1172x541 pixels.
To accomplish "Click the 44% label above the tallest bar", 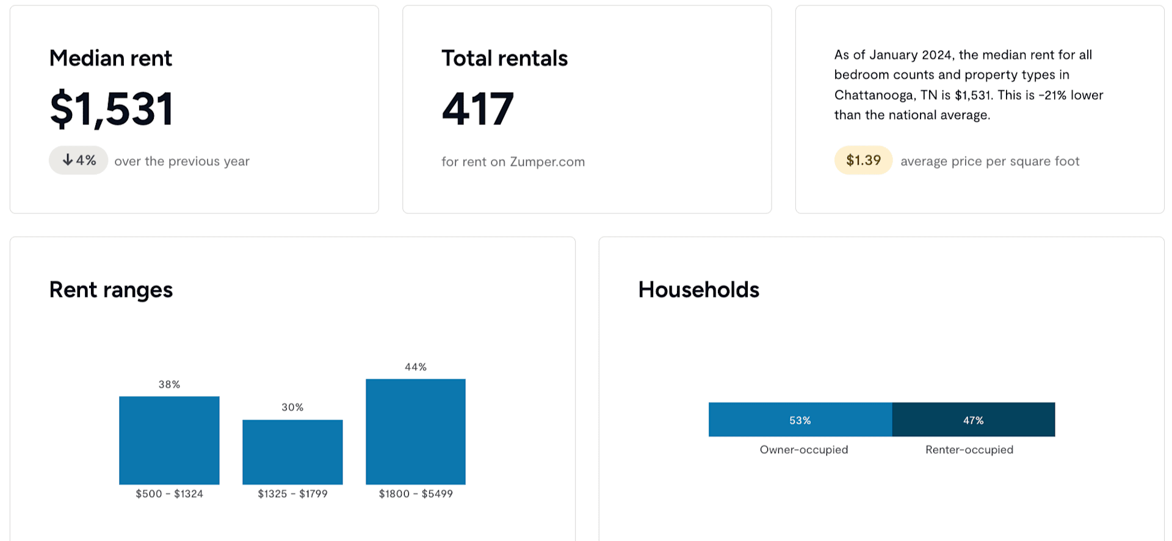I will (416, 367).
